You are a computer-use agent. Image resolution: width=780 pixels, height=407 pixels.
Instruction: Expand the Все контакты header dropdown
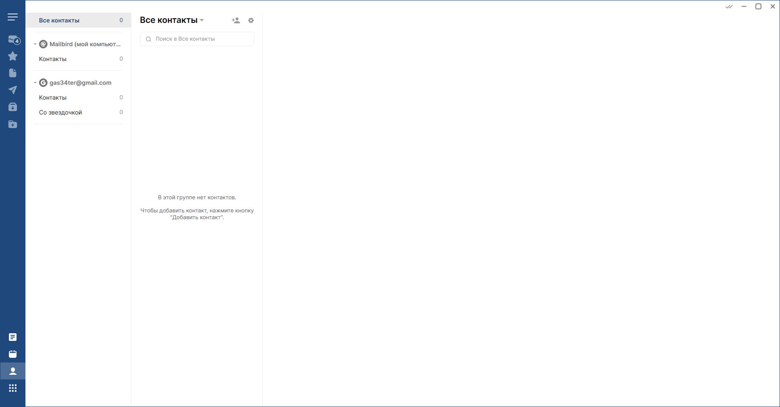tap(202, 20)
